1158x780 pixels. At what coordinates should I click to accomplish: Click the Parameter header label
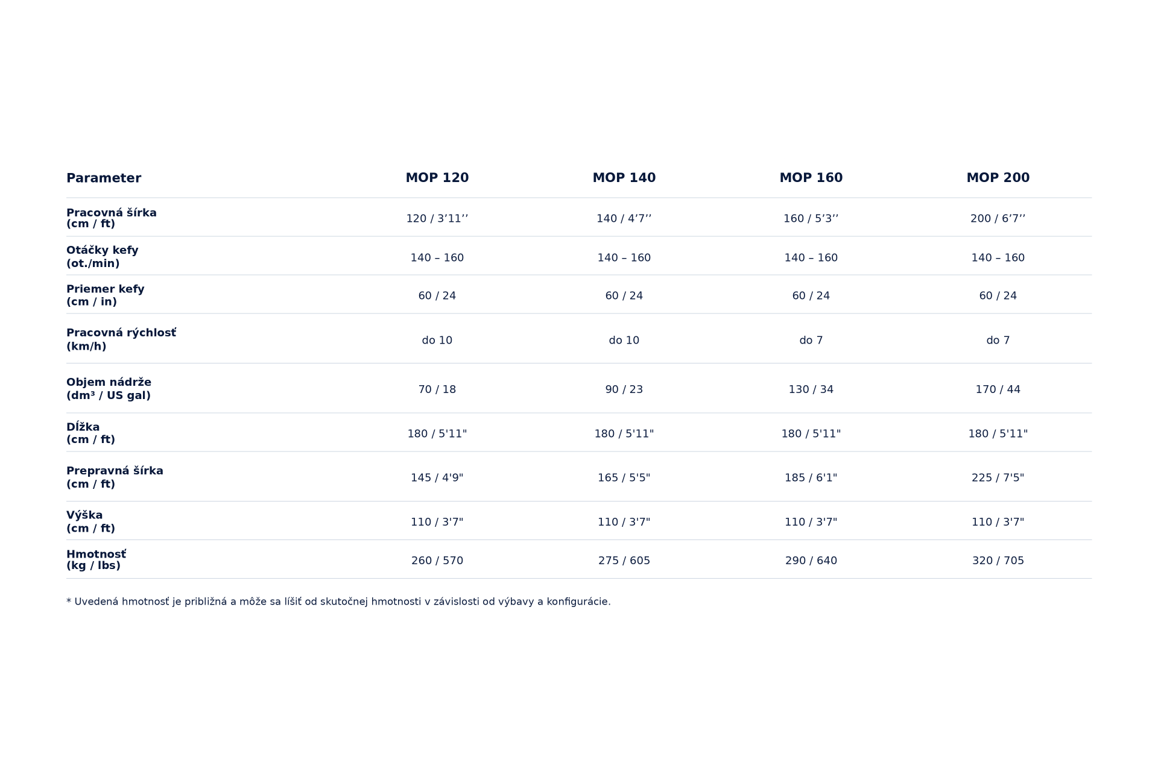[x=104, y=178]
